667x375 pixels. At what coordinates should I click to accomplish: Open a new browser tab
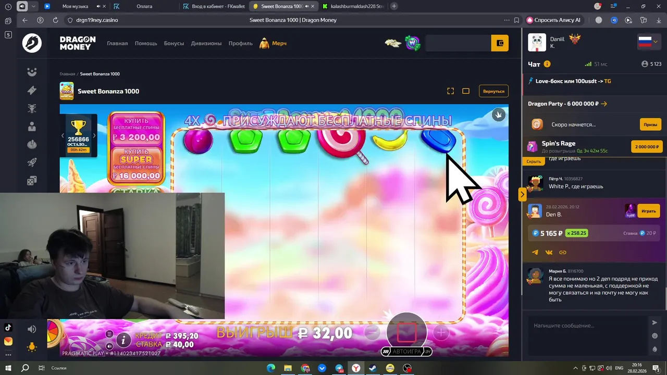[x=394, y=6]
